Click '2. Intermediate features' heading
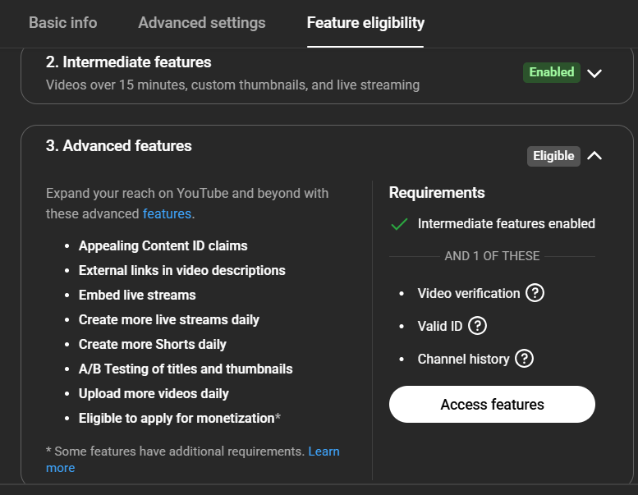The width and height of the screenshot is (638, 495). point(129,62)
